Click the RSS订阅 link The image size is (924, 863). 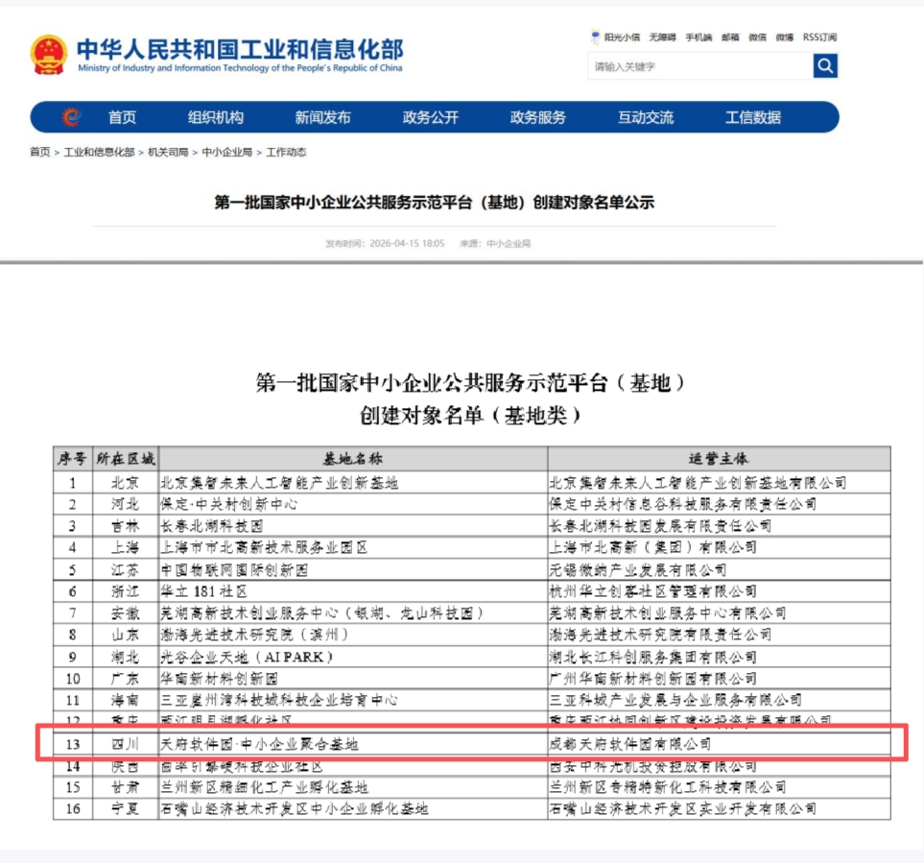[819, 37]
